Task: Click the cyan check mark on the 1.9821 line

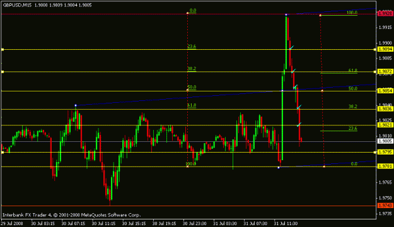Action: click(299, 124)
